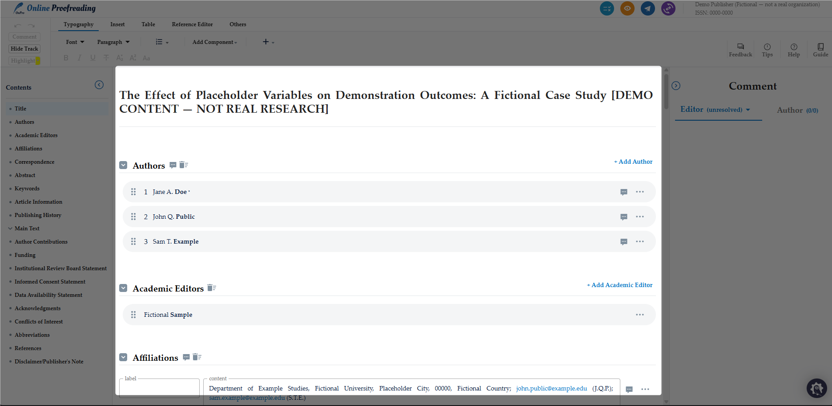
Task: Click delete icon next to Affiliations heading
Action: click(x=197, y=357)
